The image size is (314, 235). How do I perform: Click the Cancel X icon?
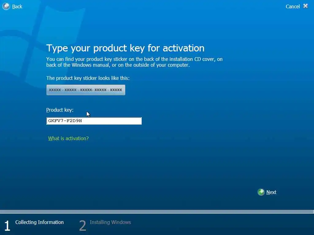tap(305, 6)
